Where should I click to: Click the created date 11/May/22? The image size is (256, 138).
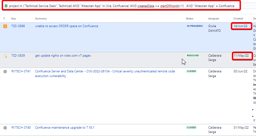coord(241,56)
